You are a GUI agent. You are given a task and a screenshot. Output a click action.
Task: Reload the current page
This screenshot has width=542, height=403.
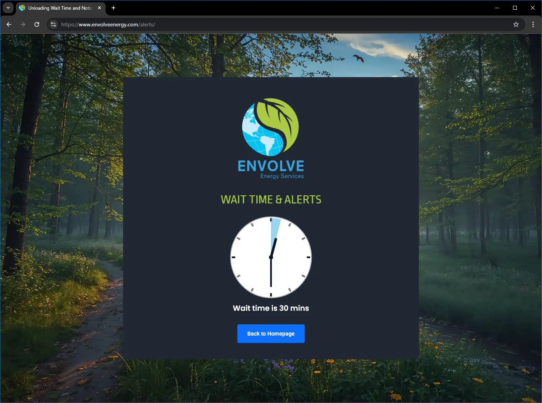[x=37, y=24]
